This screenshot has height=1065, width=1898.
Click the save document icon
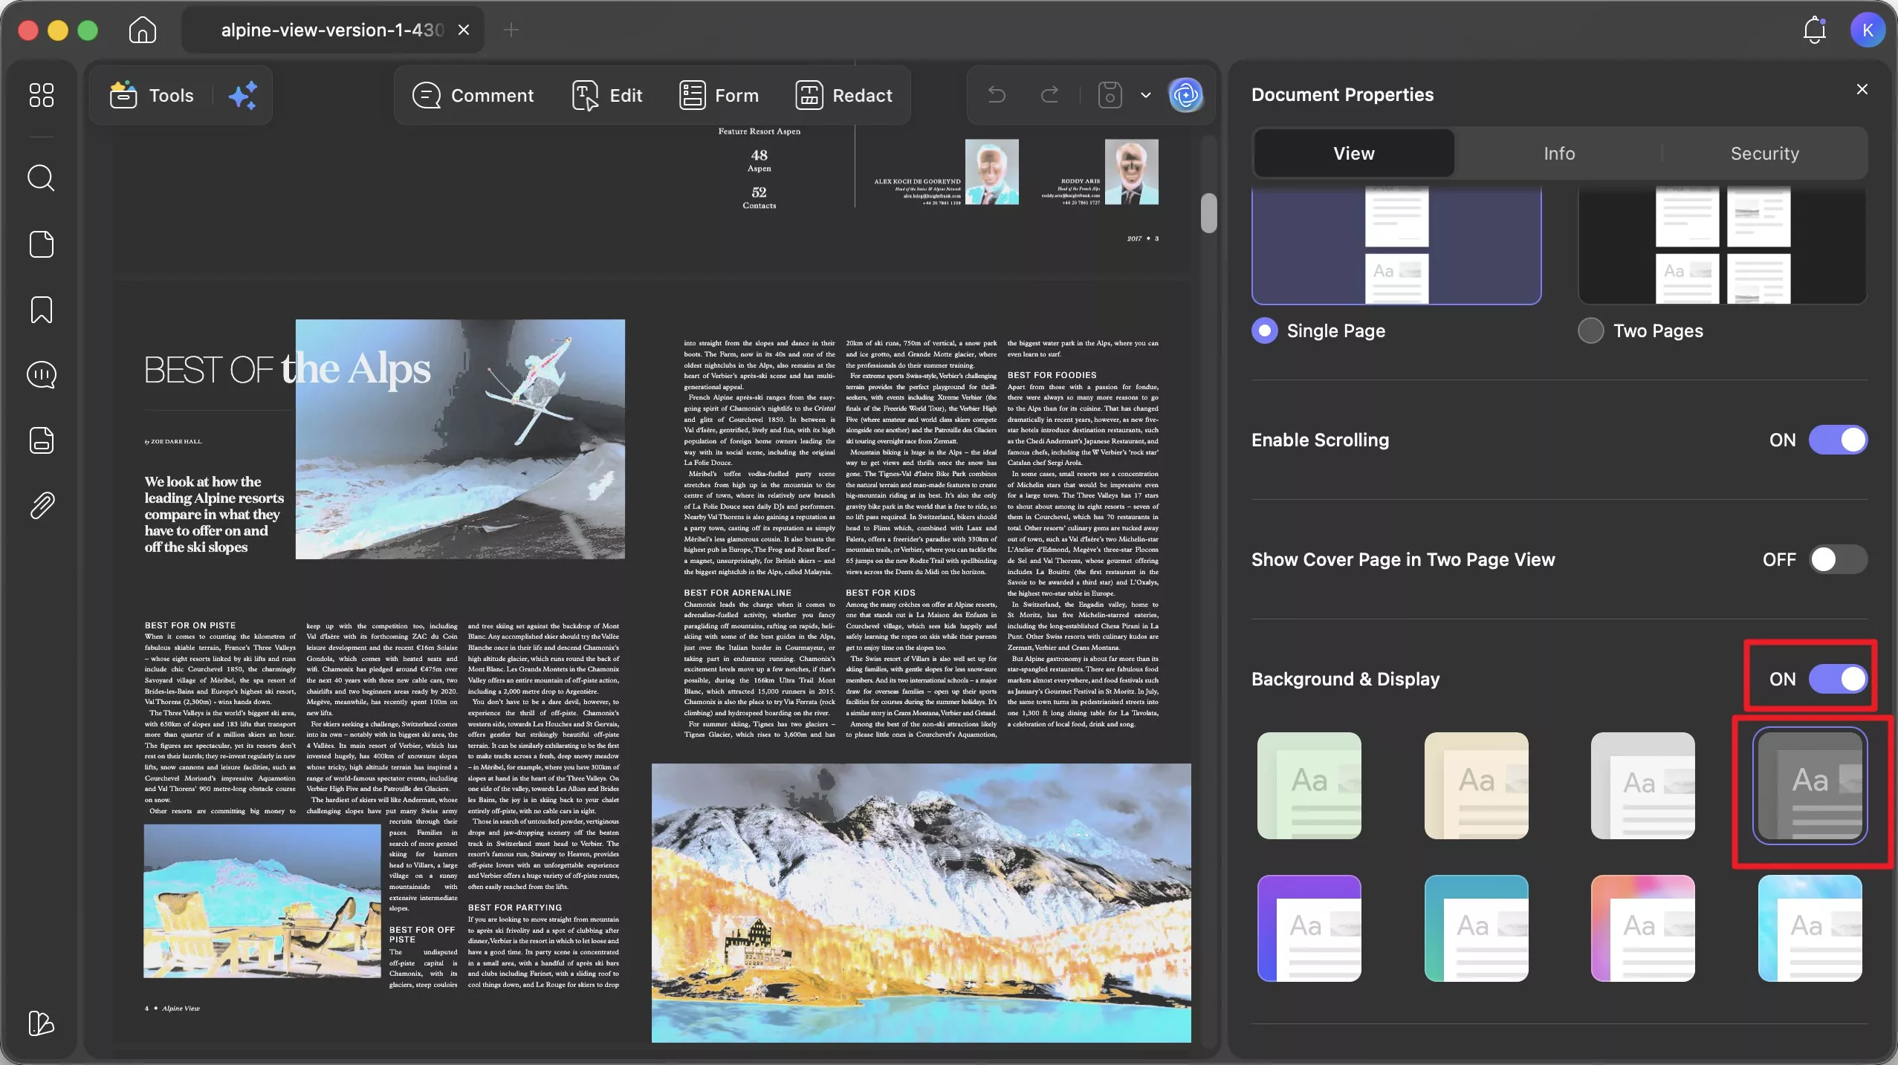coord(1110,95)
